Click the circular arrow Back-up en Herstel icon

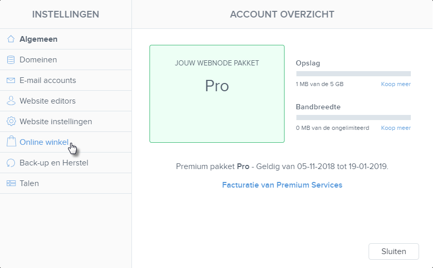pos(11,163)
